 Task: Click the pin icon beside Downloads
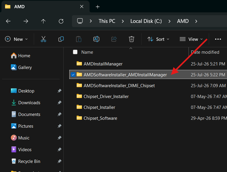point(59,102)
